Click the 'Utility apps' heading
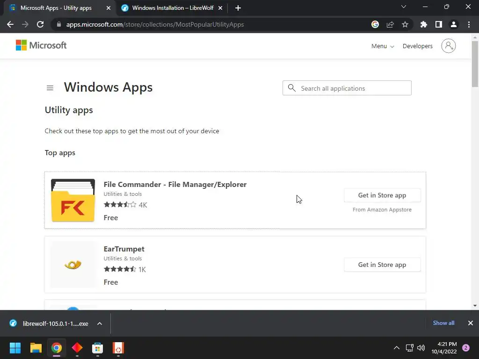The image size is (479, 359). tap(69, 110)
